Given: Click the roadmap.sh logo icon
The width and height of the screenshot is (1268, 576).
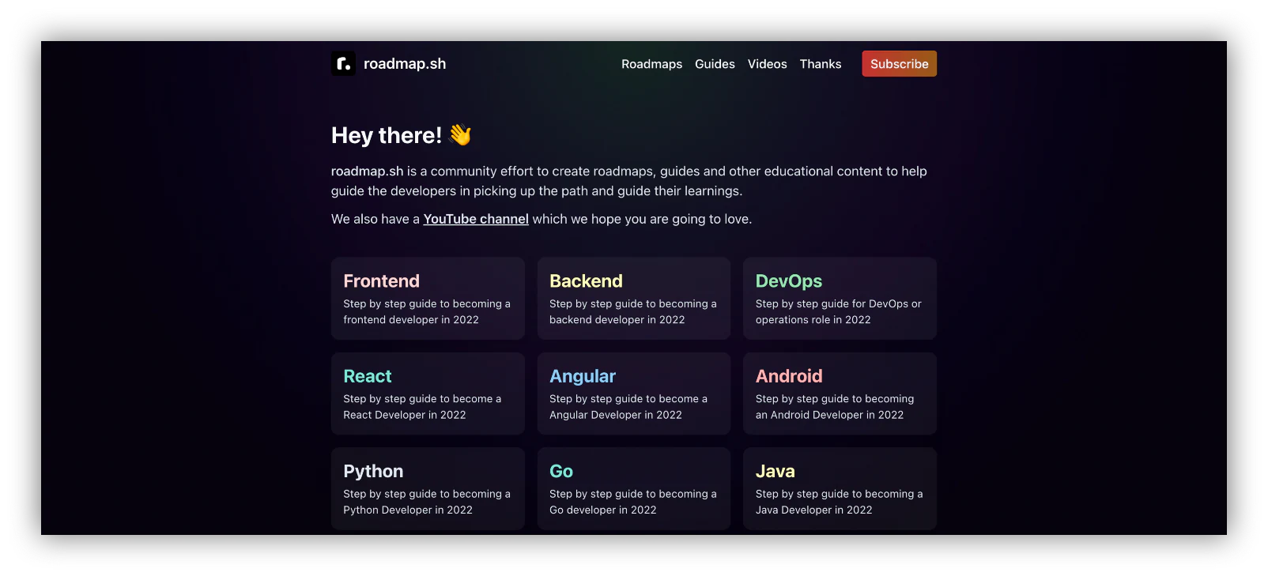Looking at the screenshot, I should [343, 64].
